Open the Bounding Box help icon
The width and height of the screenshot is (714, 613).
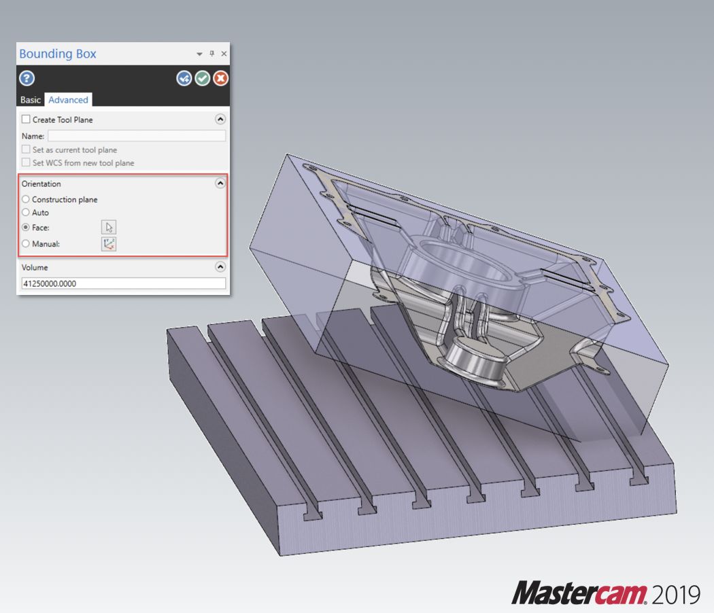(x=27, y=78)
